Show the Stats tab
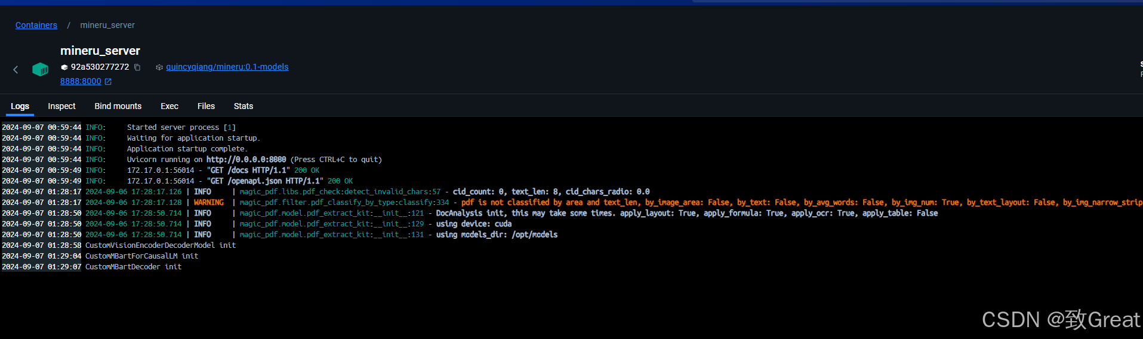Screen dimensions: 1143x339 coord(244,106)
